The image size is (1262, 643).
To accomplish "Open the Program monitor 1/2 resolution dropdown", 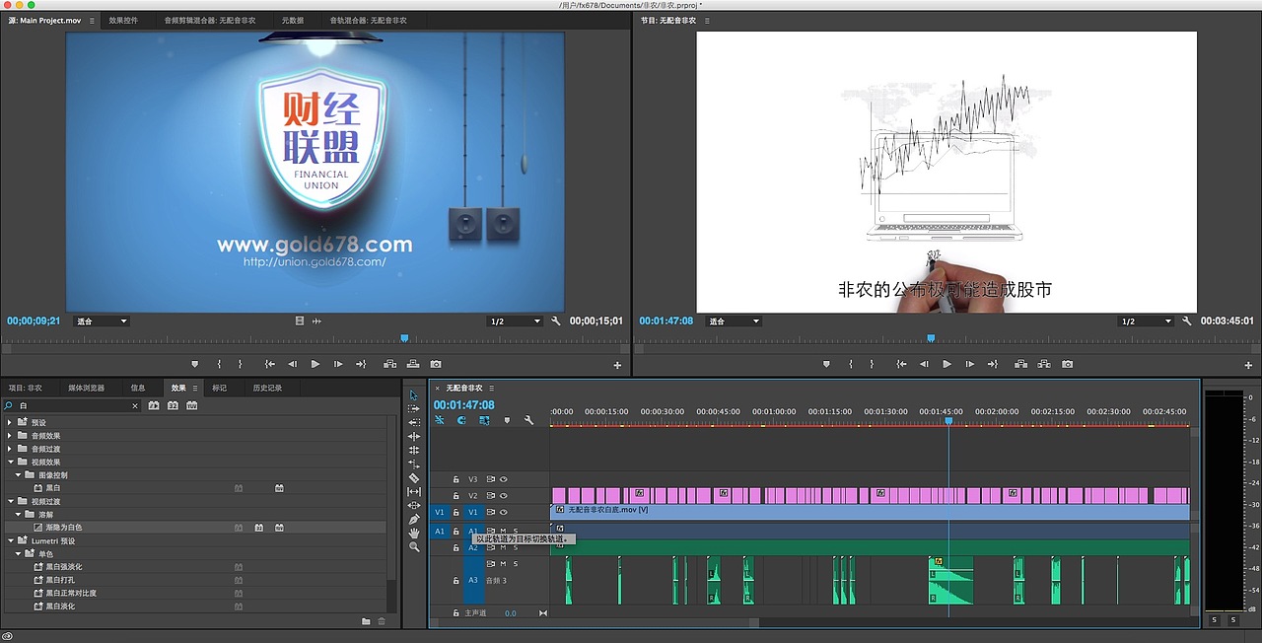I will (x=1145, y=321).
